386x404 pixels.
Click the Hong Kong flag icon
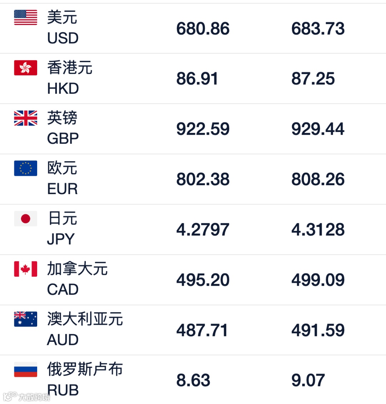[25, 68]
